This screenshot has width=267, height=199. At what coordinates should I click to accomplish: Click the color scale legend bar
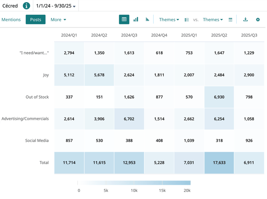point(134,183)
